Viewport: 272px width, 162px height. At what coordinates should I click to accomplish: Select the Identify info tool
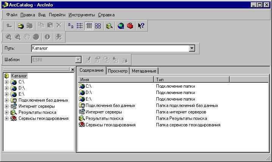click(47, 37)
